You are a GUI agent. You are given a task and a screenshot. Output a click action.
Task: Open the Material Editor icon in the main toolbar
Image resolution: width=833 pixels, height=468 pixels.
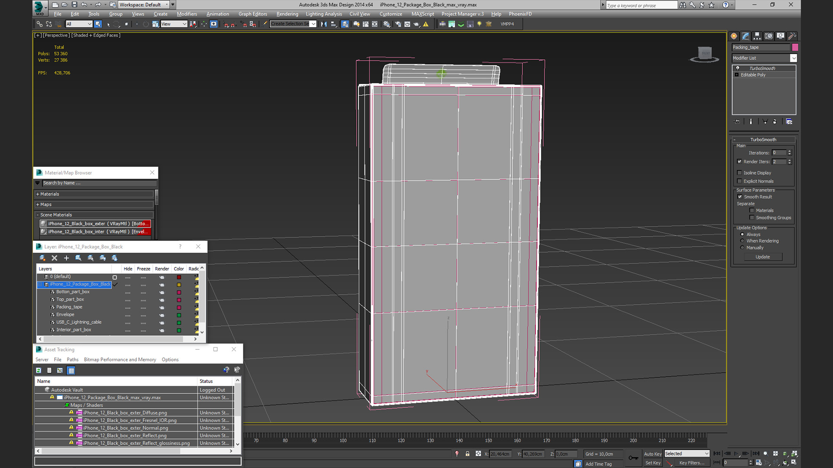tap(387, 24)
